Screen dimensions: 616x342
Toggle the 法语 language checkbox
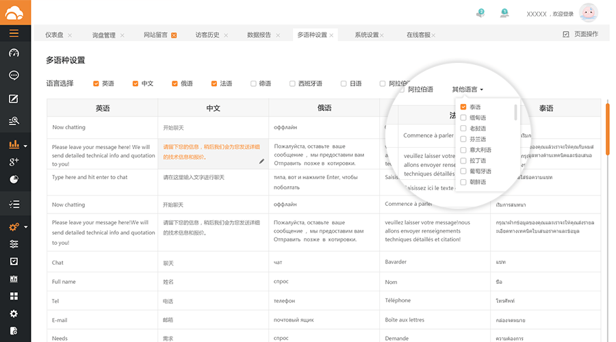tap(214, 83)
